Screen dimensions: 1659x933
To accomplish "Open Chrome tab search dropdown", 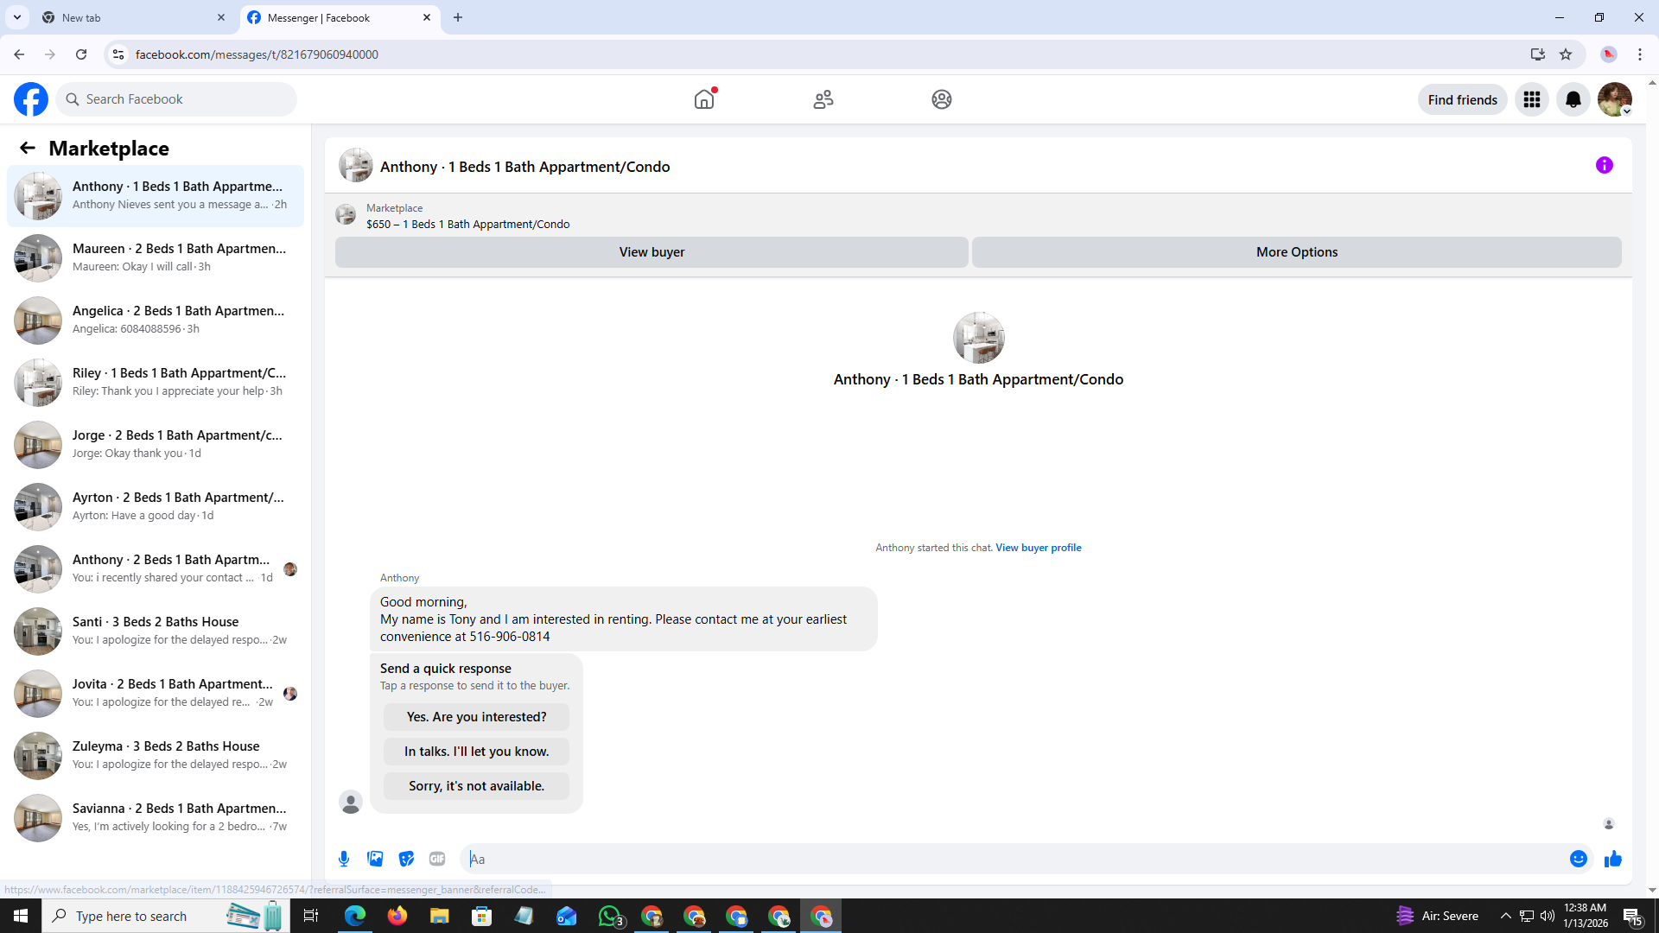I will point(16,17).
